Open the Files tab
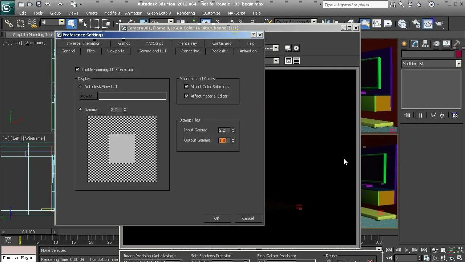 [91, 51]
